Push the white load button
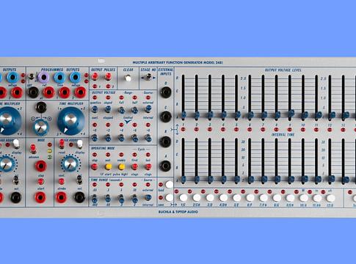This screenshot has width=356, height=264. point(169,185)
